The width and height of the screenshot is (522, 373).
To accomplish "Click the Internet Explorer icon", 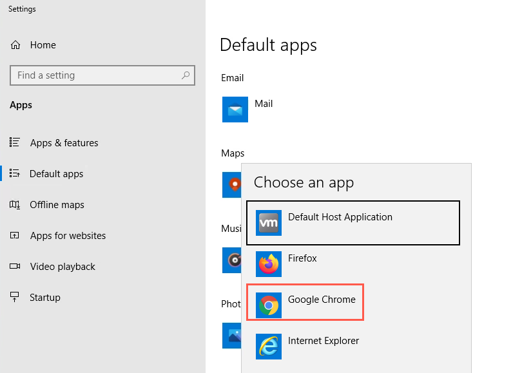I will (269, 347).
